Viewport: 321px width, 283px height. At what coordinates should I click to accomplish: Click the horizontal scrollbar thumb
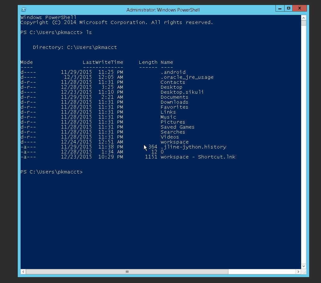[x=127, y=271]
